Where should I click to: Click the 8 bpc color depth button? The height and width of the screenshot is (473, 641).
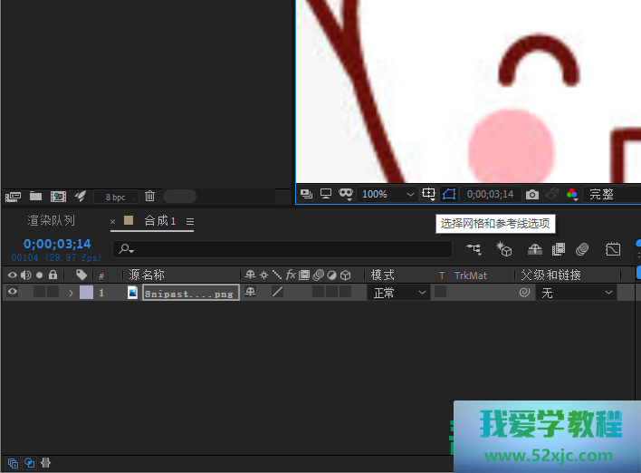click(116, 197)
